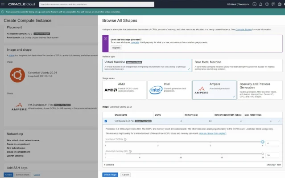Click the AMD logo
Image resolution: width=285 pixels, height=178 pixels.
tap(111, 90)
